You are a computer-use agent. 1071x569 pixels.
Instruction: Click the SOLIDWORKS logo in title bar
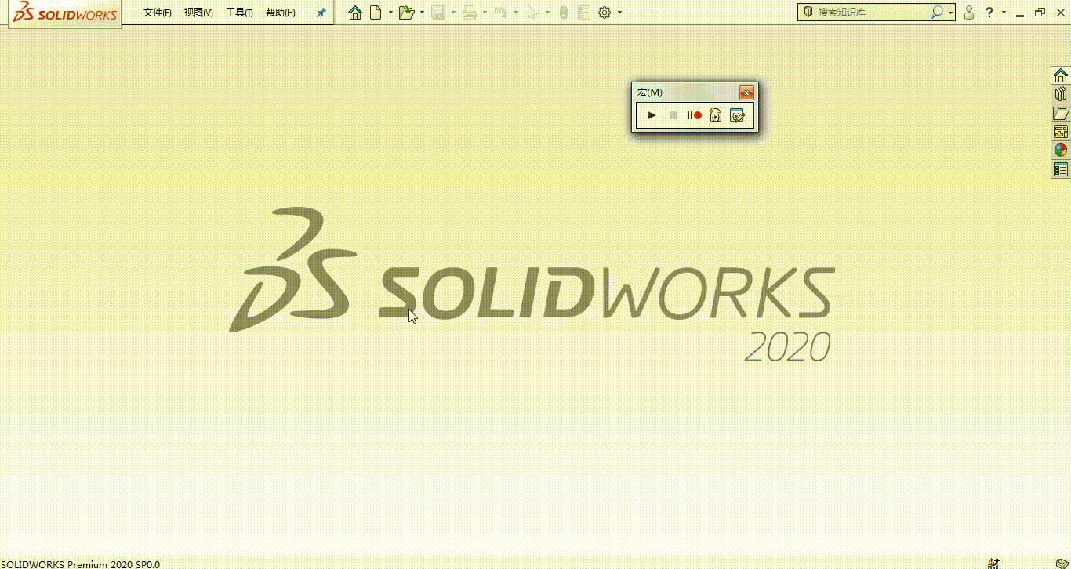(65, 13)
